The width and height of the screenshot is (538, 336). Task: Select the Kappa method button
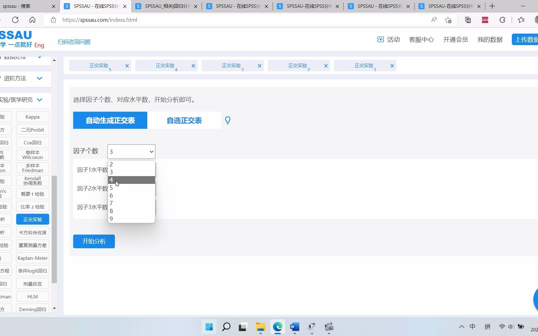click(33, 117)
